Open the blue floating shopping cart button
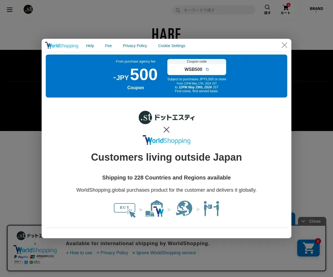This screenshot has width=333, height=277. pos(308,248)
